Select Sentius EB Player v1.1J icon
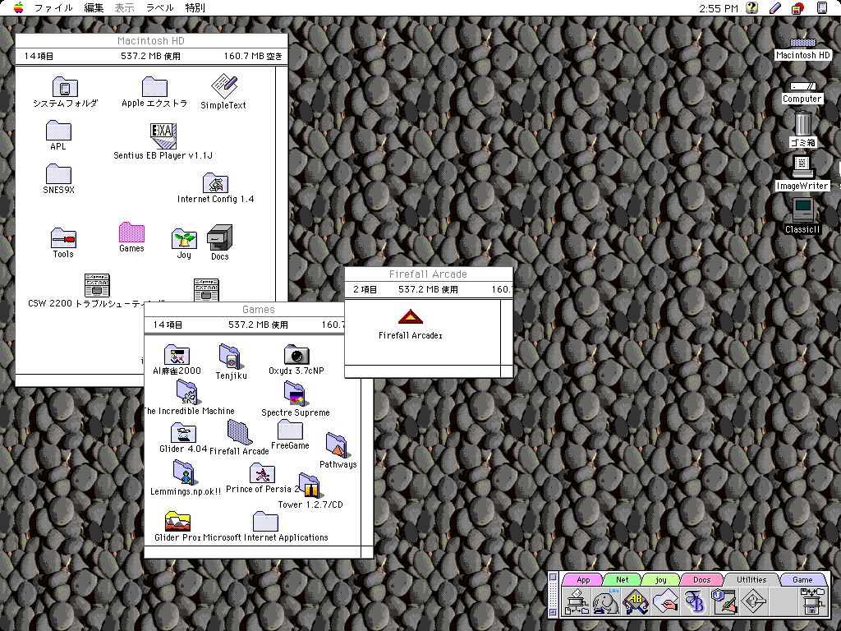 163,136
